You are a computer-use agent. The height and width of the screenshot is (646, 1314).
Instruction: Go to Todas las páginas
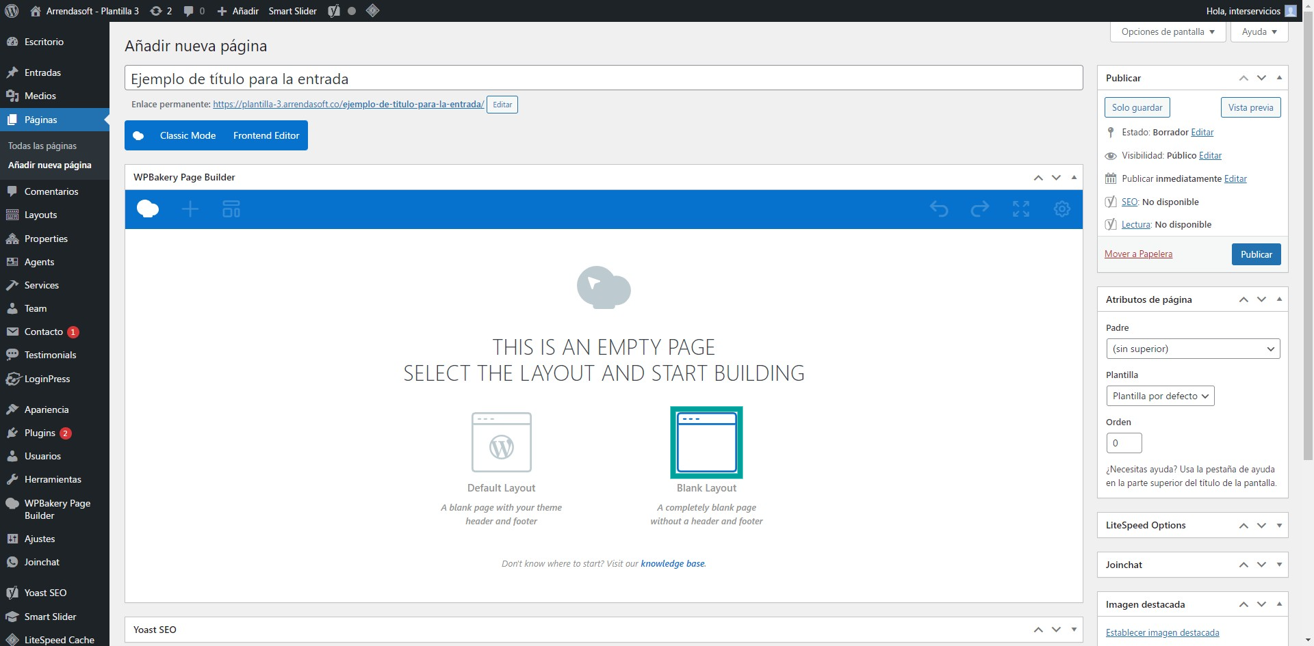point(42,146)
